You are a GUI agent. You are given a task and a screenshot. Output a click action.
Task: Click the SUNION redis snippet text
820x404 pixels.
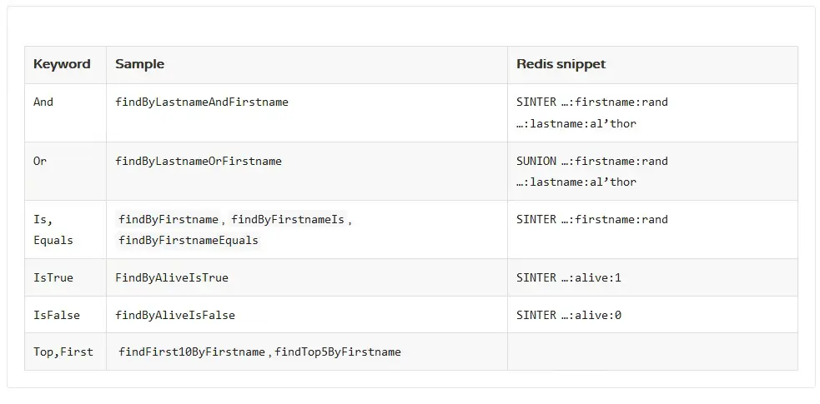592,172
